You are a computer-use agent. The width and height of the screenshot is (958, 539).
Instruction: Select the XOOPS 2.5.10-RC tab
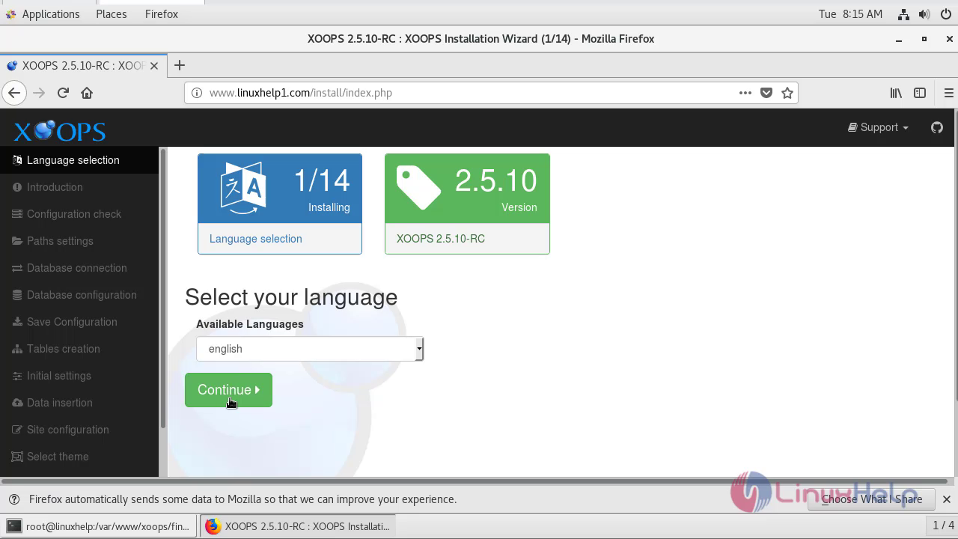[x=82, y=66]
